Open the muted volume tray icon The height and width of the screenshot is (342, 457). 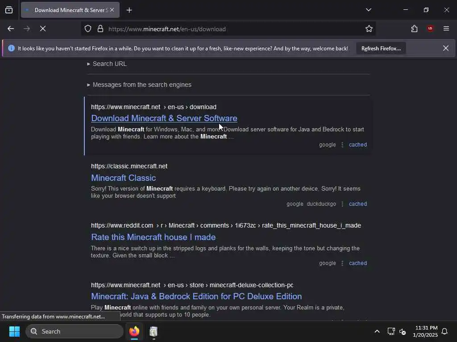[403, 331]
